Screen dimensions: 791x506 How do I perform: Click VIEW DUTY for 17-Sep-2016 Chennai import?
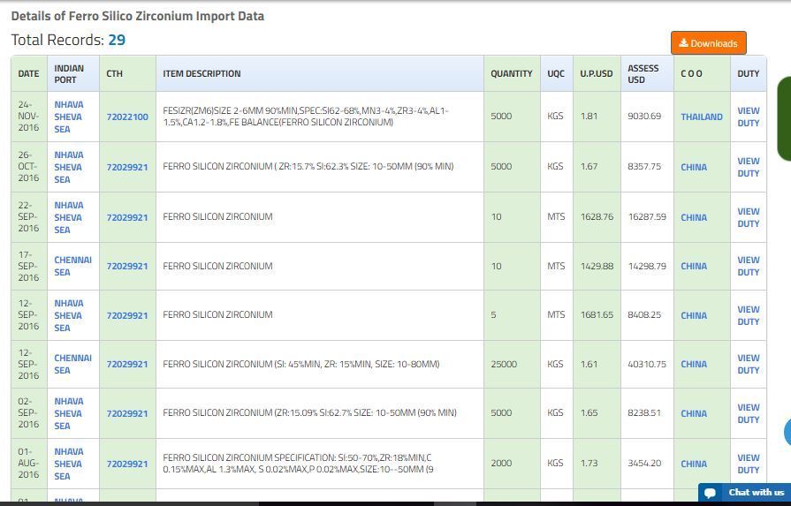(x=748, y=266)
